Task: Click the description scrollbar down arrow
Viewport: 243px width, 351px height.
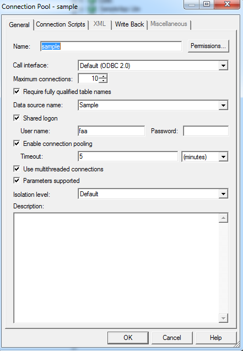Action: [x=223, y=318]
